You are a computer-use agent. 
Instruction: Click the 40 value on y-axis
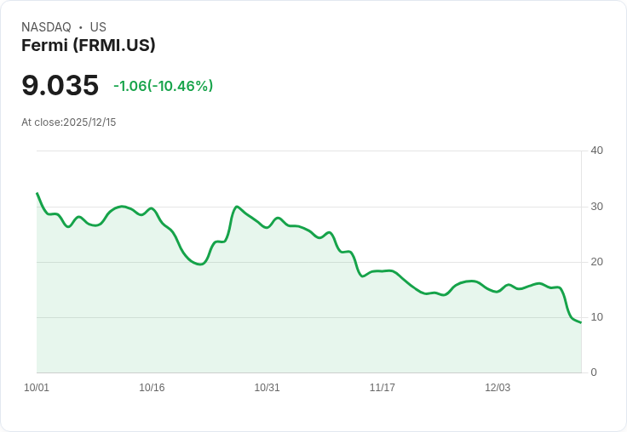[x=596, y=151]
